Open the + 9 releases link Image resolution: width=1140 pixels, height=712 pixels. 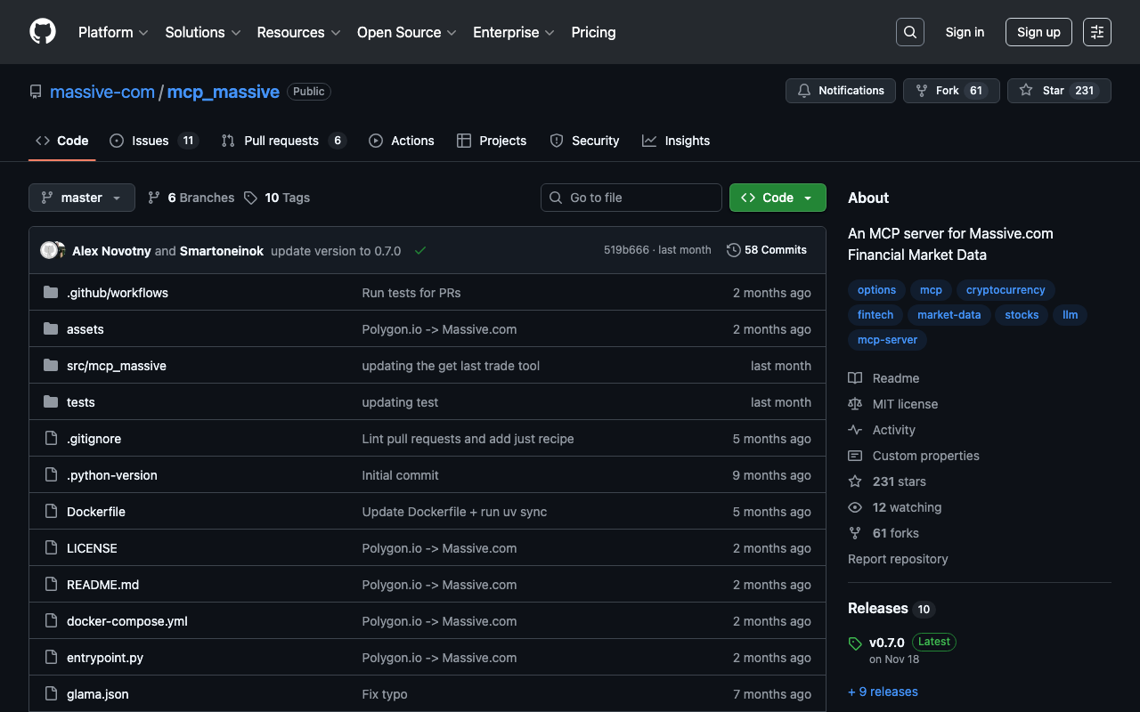coord(883,692)
